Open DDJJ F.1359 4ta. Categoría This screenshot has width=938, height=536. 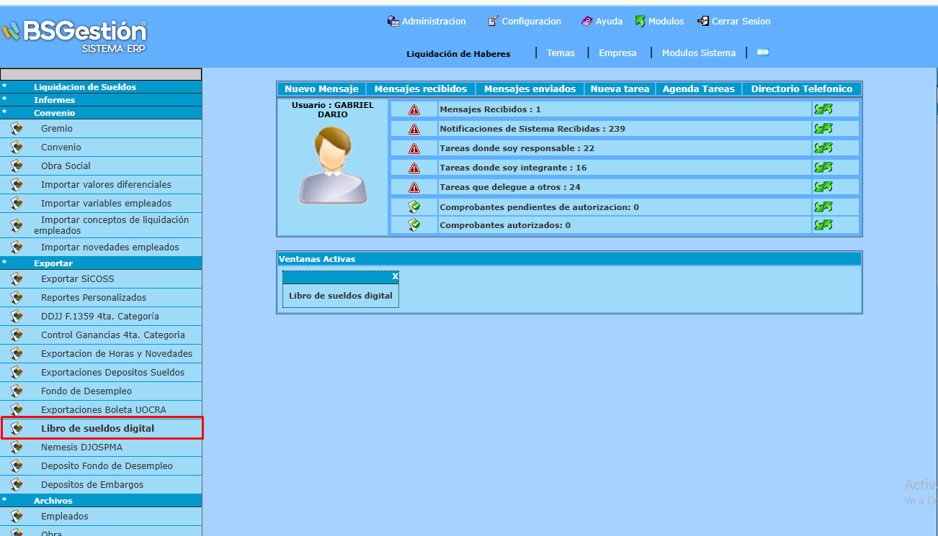(x=100, y=317)
